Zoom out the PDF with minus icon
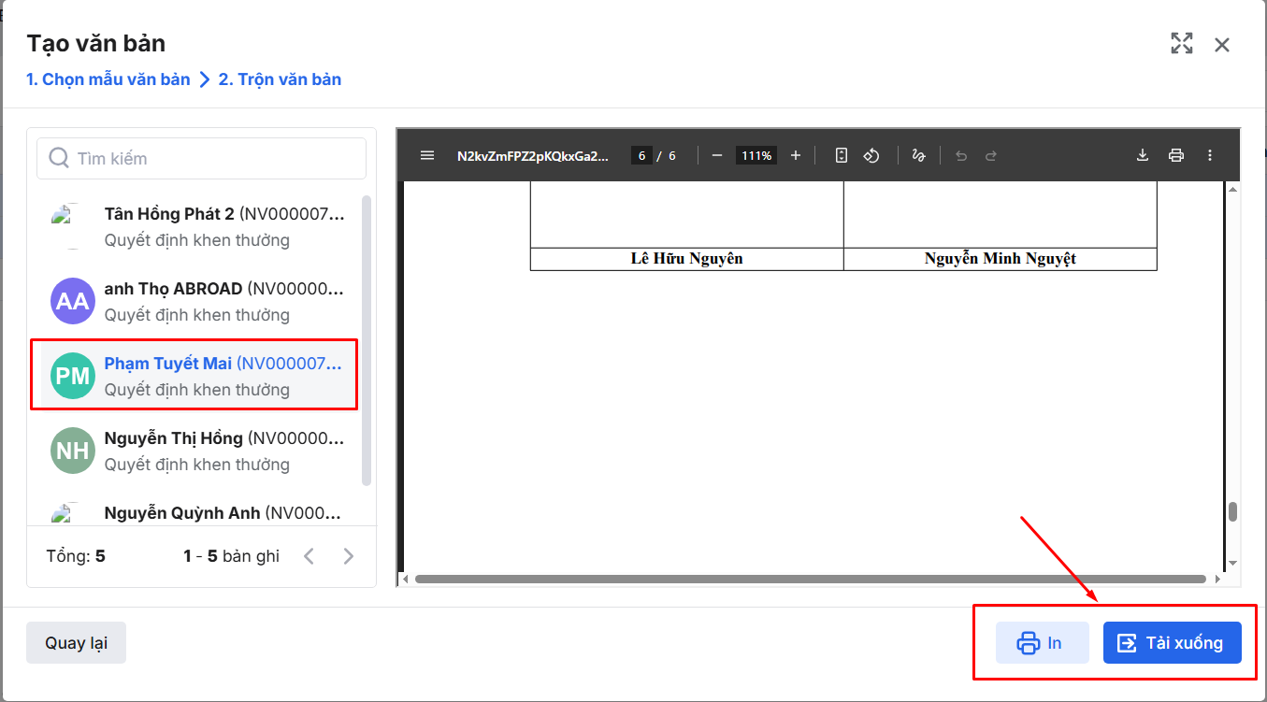This screenshot has height=702, width=1267. pyautogui.click(x=717, y=155)
